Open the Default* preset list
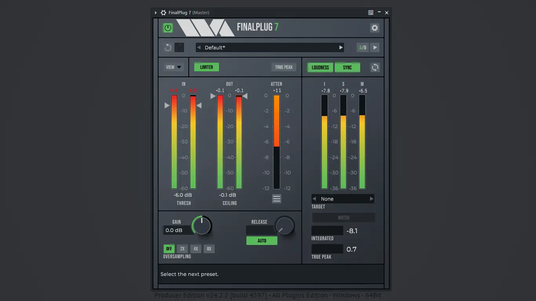Screen dimensions: 536x301 pyautogui.click(x=270, y=47)
